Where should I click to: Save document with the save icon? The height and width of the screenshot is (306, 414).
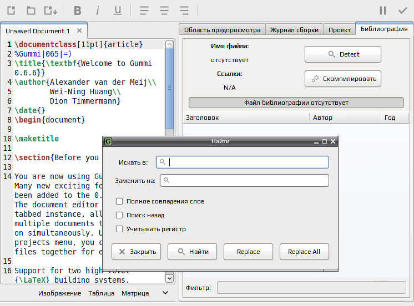51,11
